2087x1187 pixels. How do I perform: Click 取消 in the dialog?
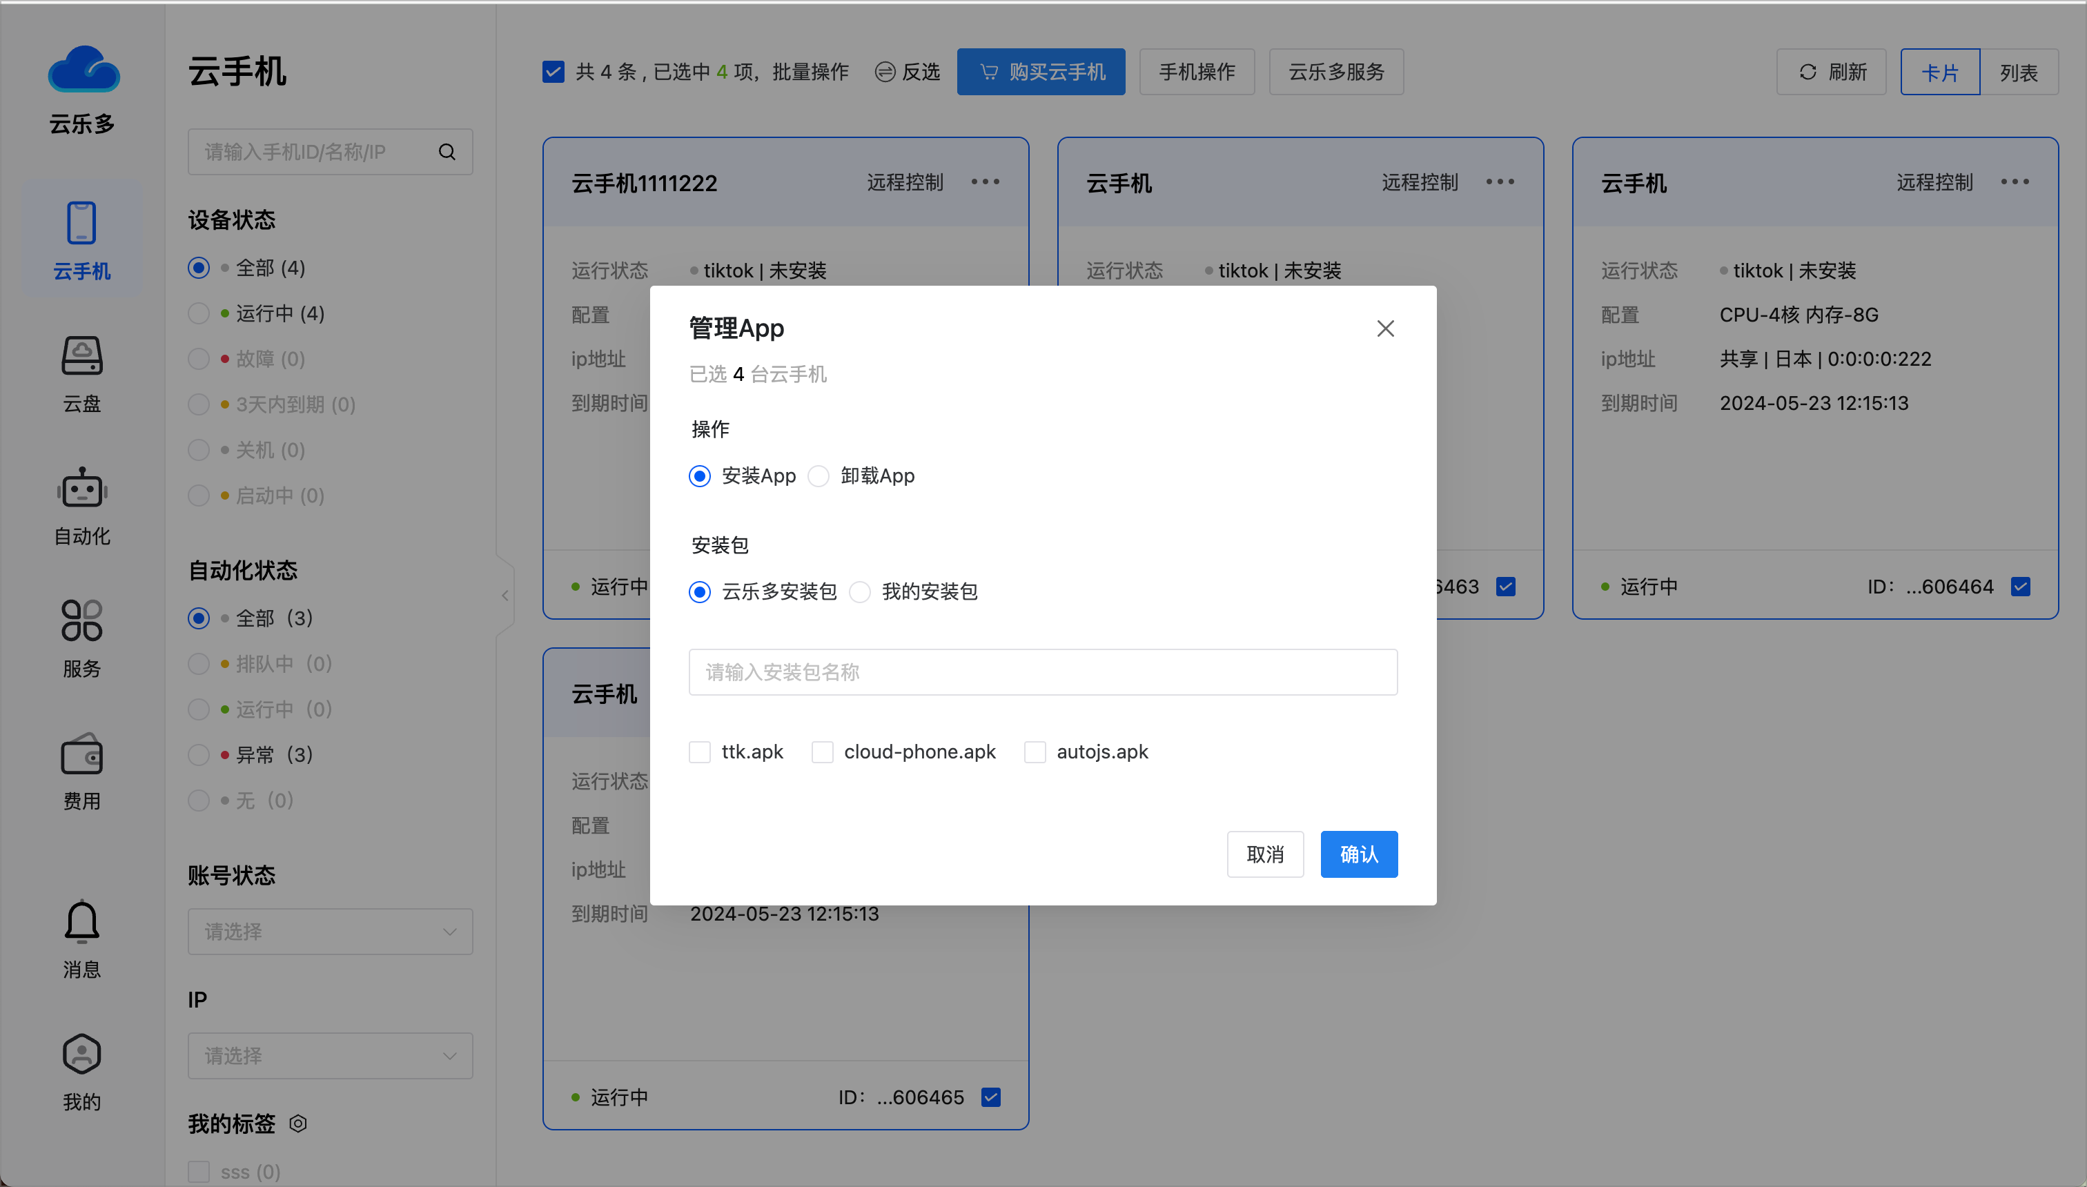[1264, 854]
